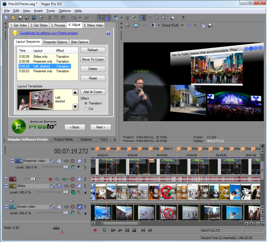
Task: Toggle mute on Screen video track
Action: [79, 207]
